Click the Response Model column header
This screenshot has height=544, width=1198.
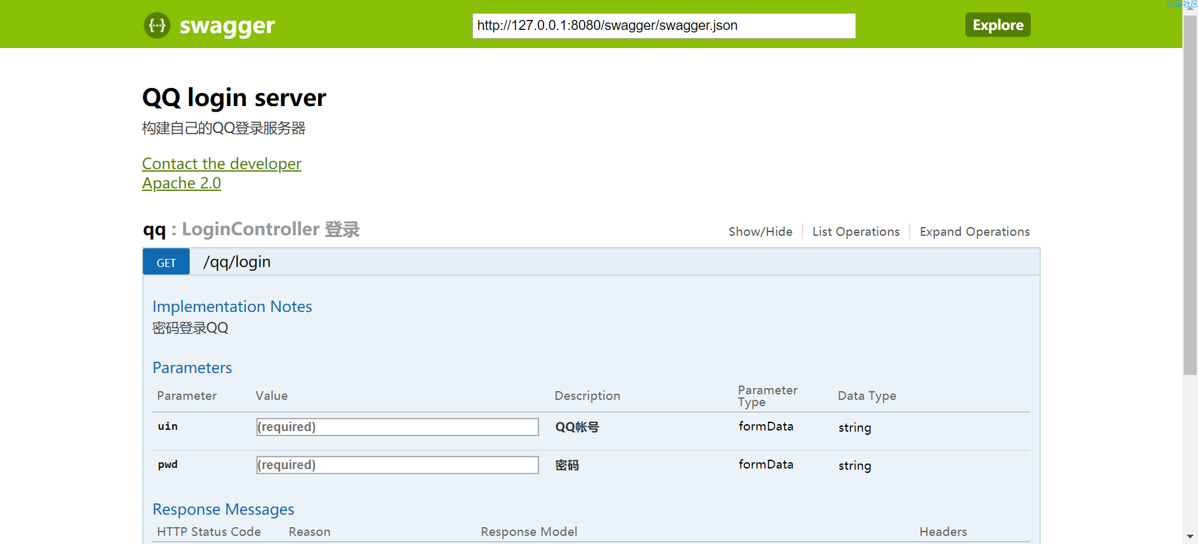tap(528, 532)
